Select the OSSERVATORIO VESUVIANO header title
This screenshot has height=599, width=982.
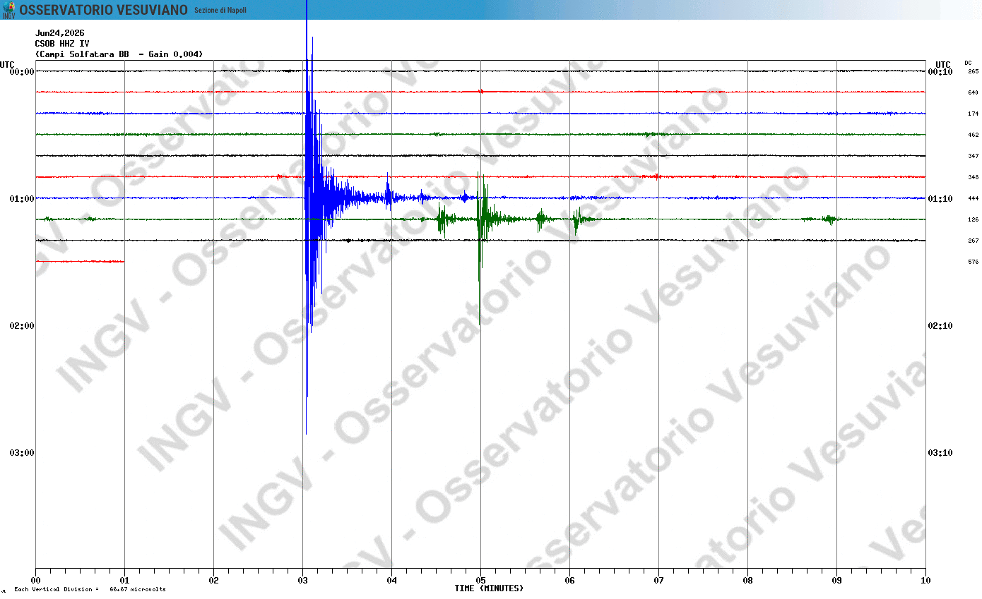104,10
